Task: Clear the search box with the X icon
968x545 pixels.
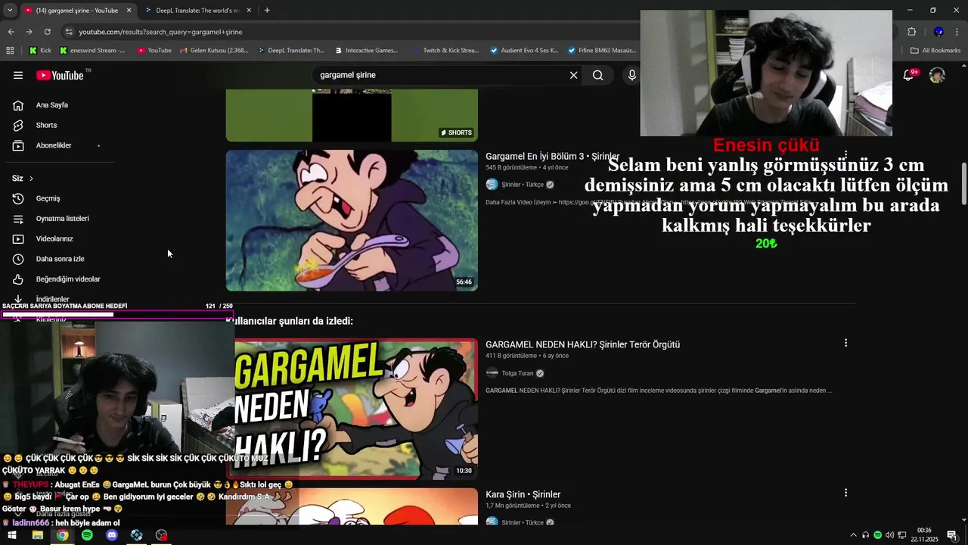Action: coord(573,75)
